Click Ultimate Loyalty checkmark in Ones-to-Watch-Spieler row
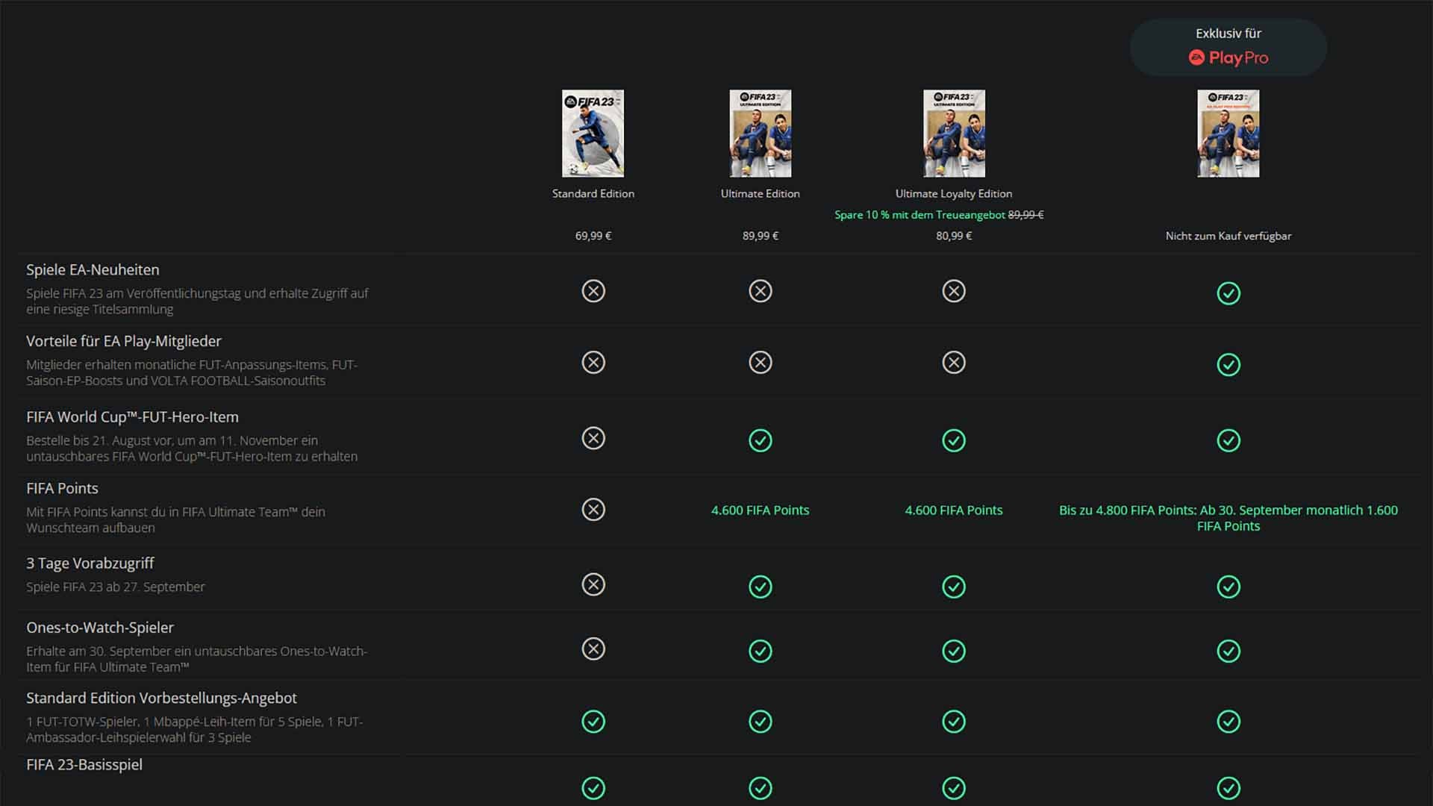Viewport: 1433px width, 806px height. coord(954,651)
